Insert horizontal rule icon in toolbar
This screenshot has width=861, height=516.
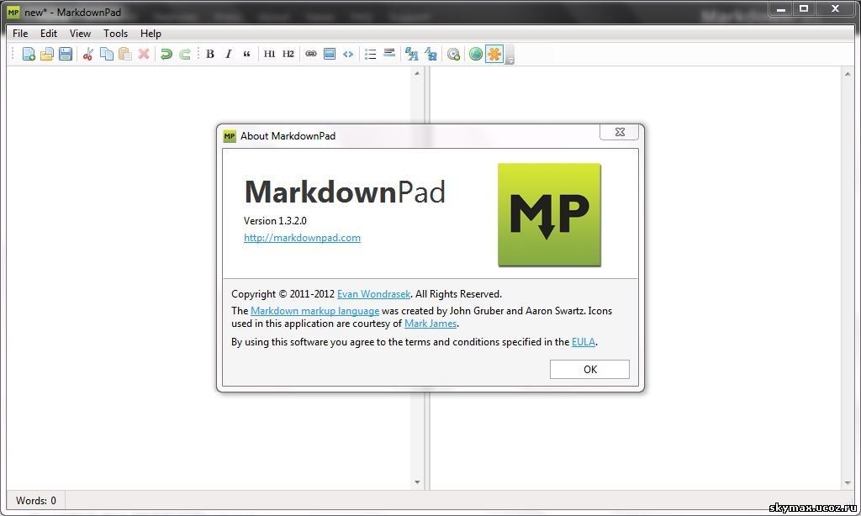[389, 53]
